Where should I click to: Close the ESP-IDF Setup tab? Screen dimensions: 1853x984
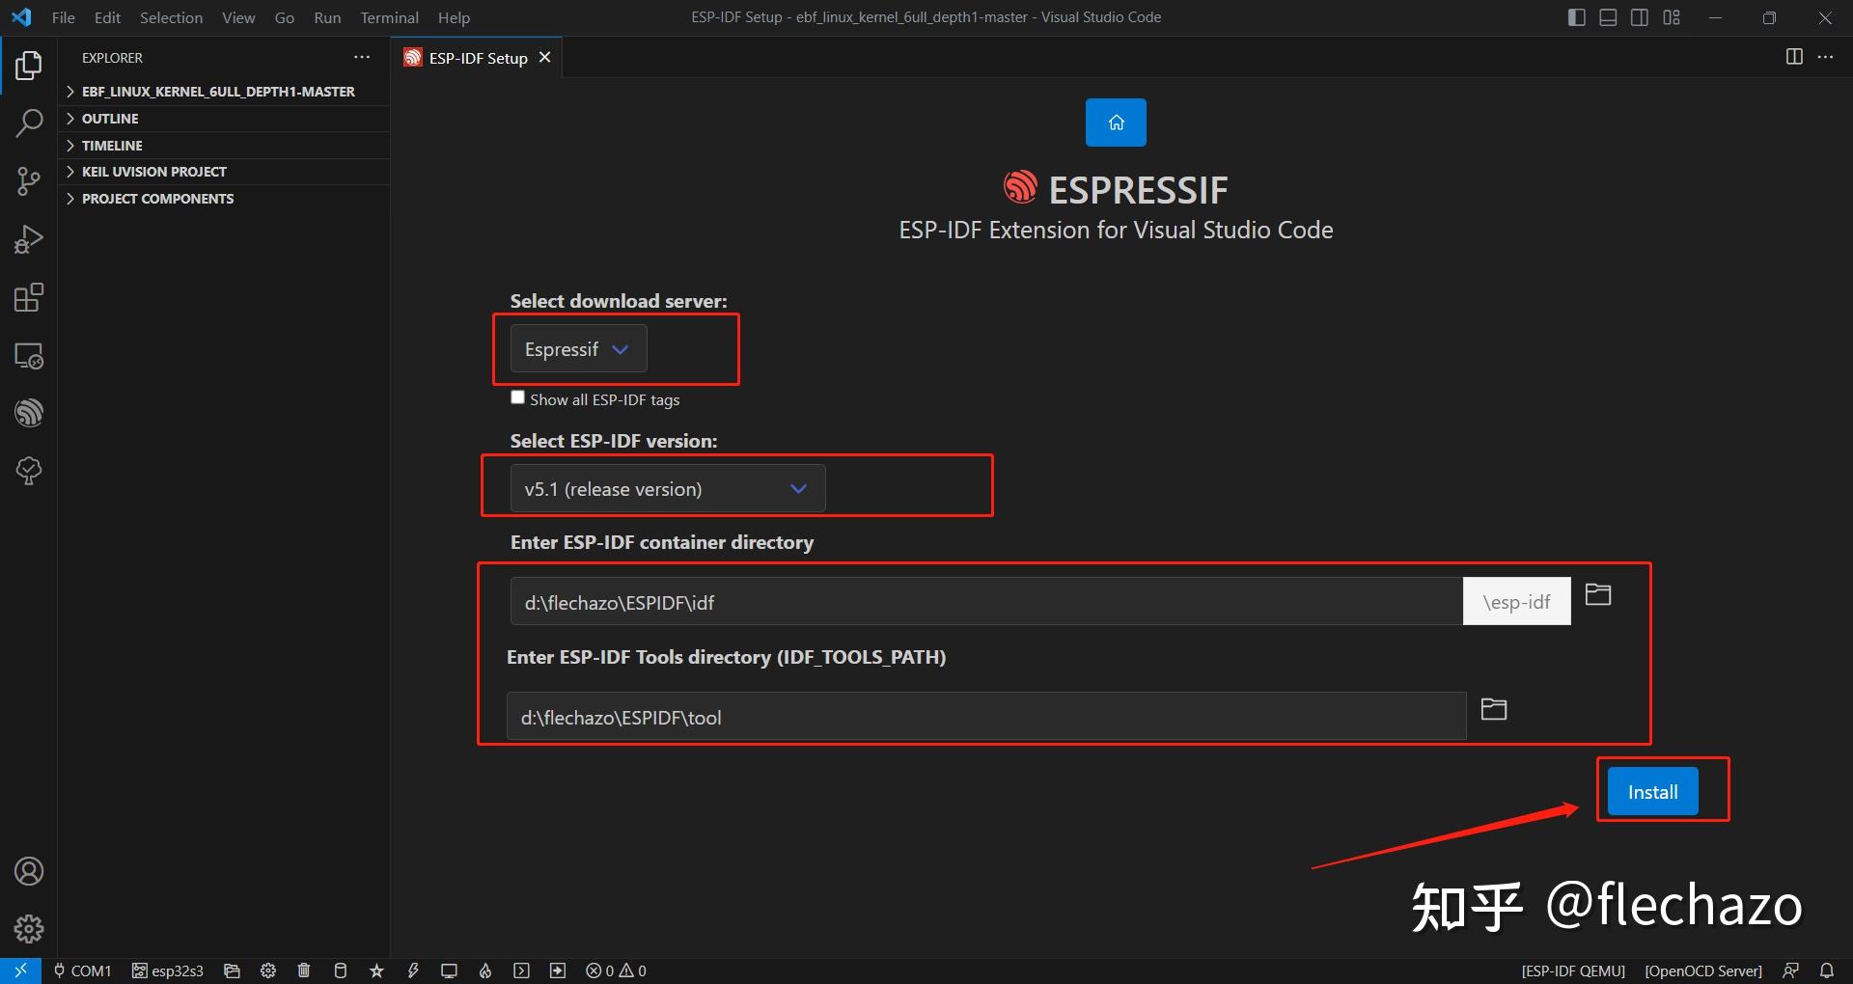(545, 58)
